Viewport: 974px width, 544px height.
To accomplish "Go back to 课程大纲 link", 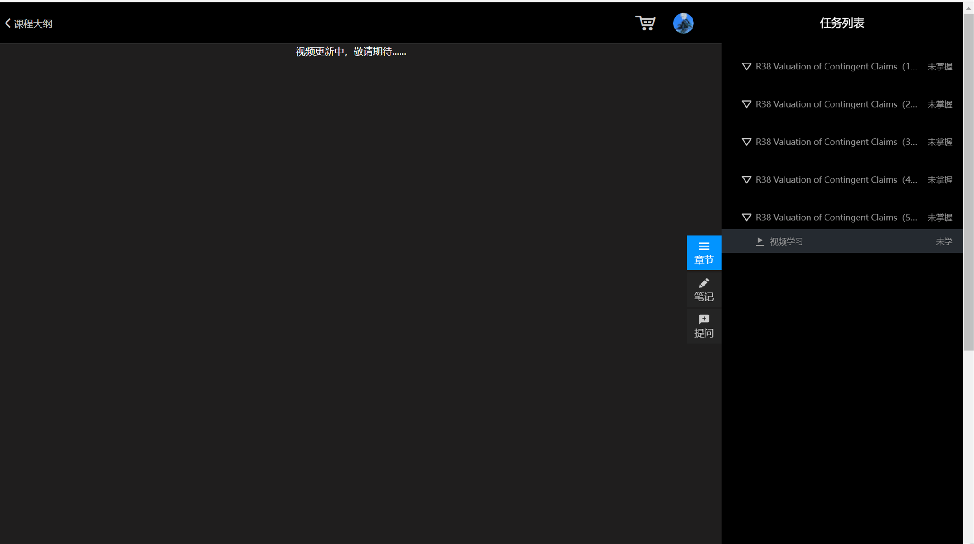I will coord(33,23).
